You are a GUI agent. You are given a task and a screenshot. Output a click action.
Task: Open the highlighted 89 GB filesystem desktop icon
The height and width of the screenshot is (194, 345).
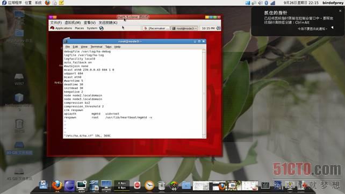coord(19,148)
